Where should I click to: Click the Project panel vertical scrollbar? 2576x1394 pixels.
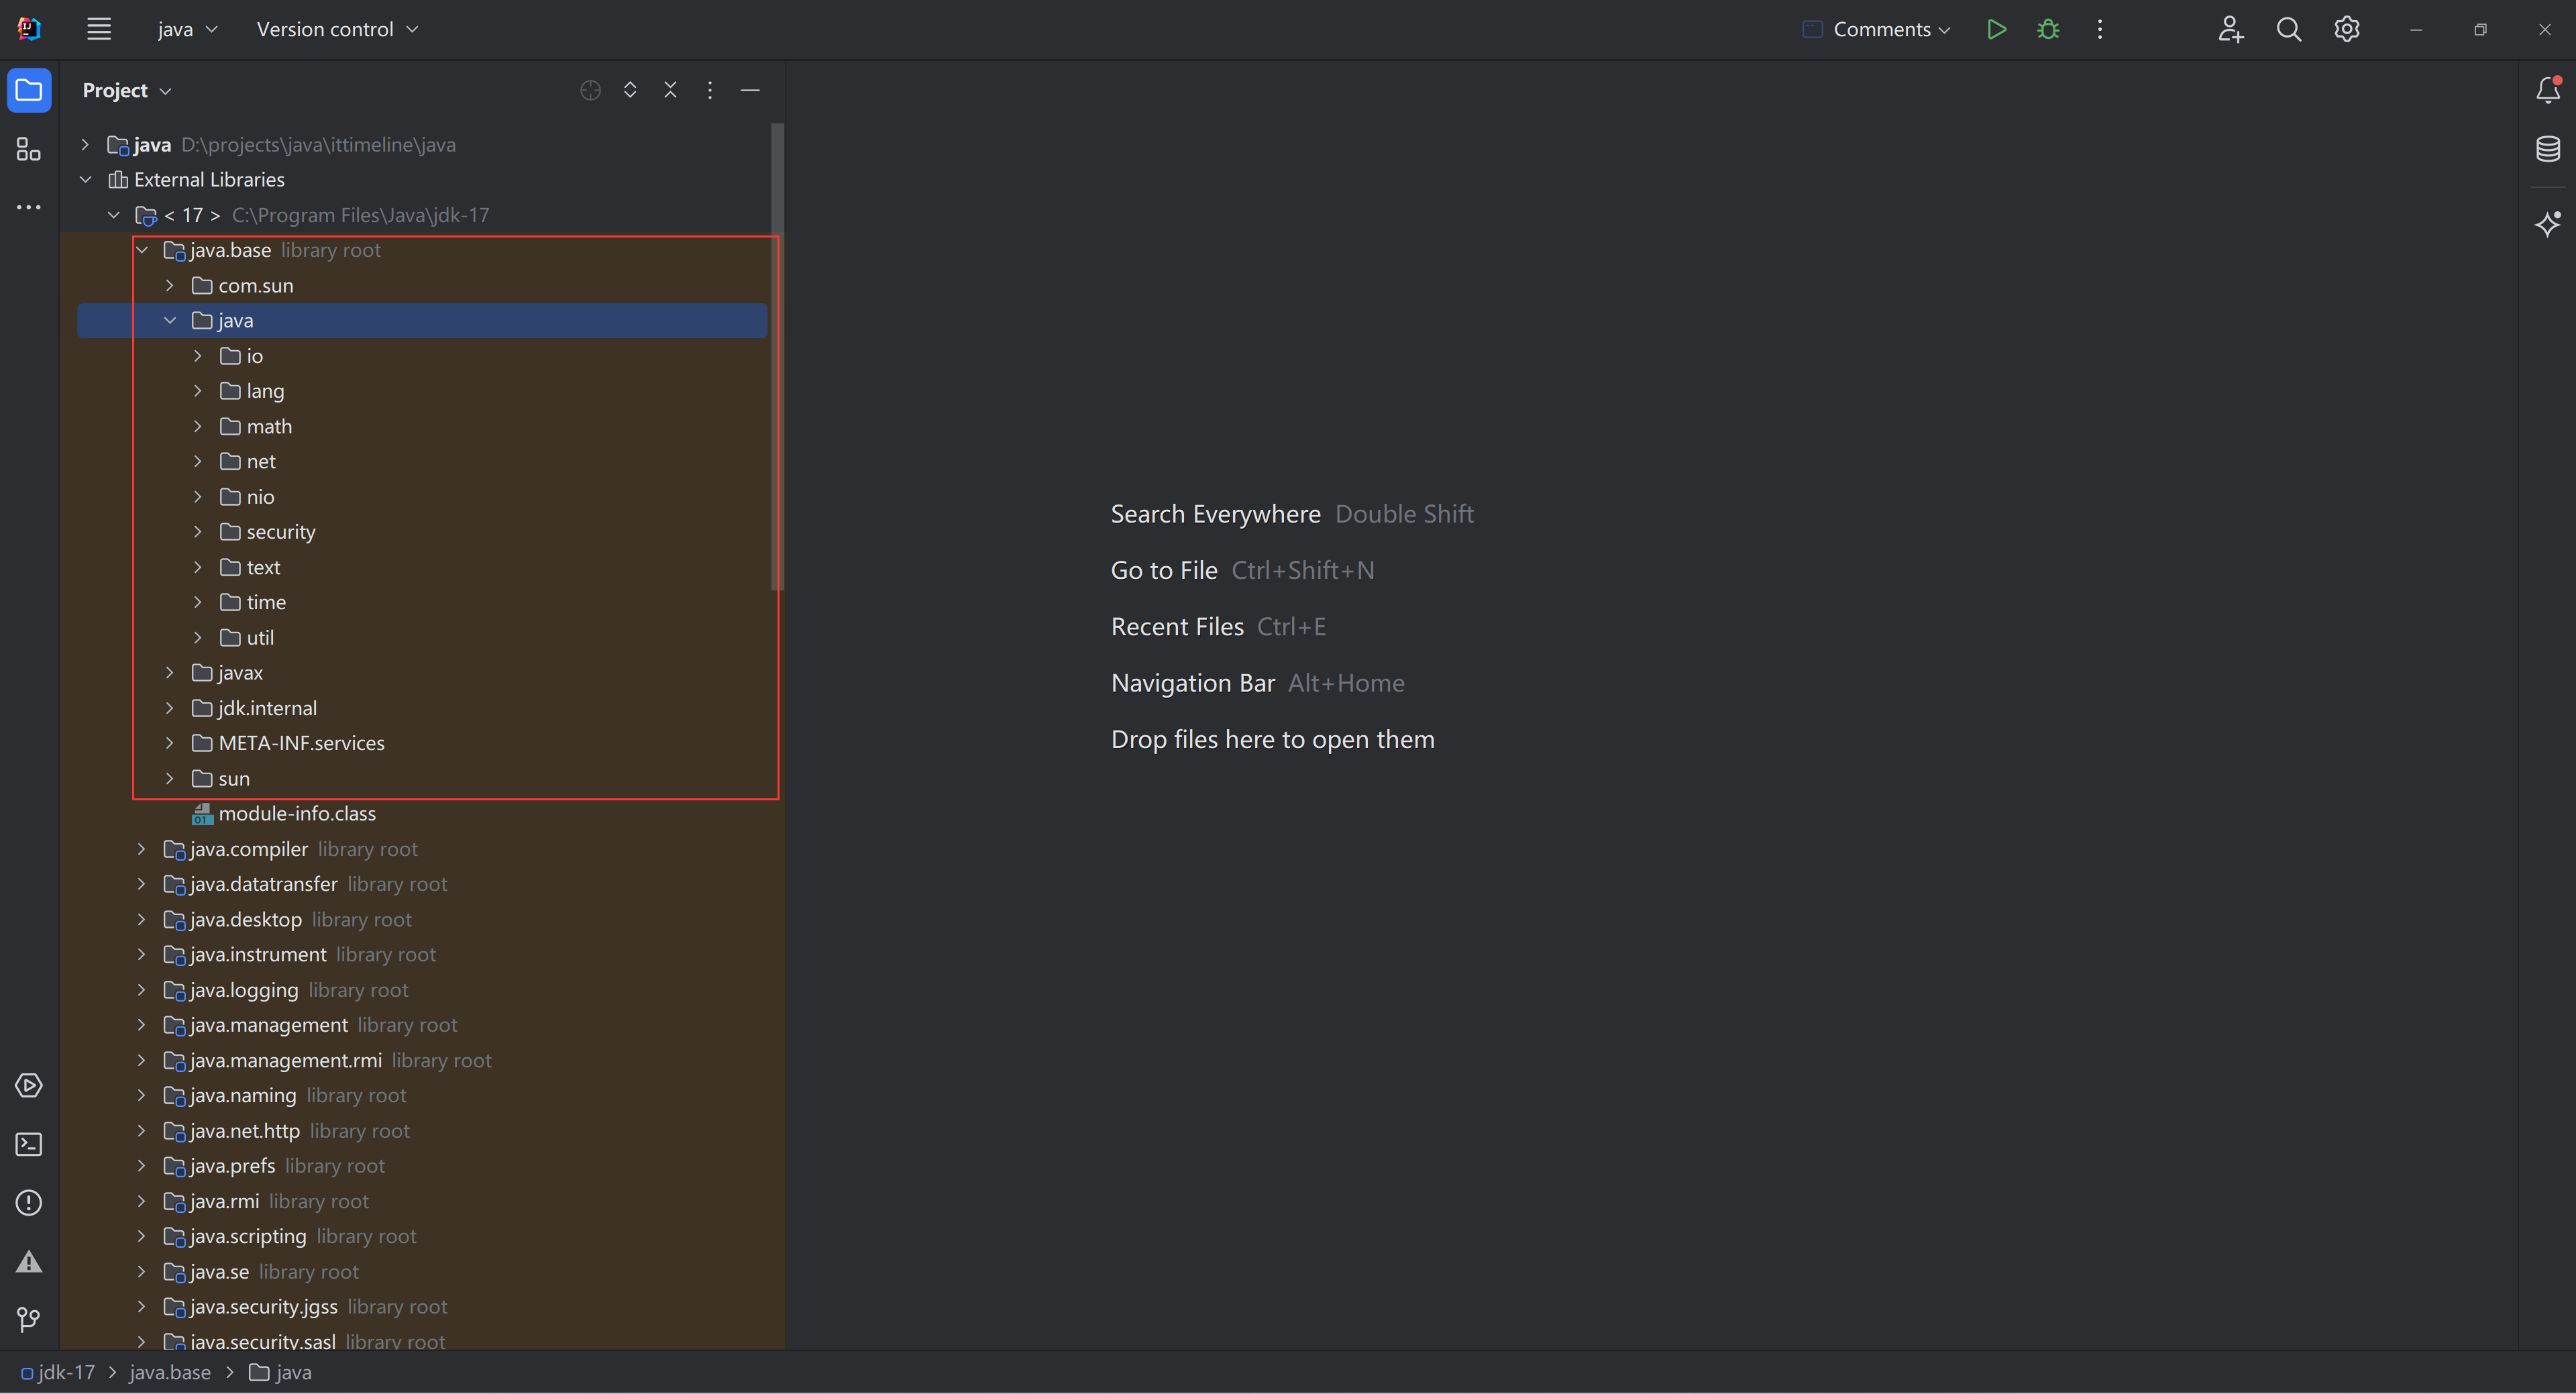click(777, 357)
